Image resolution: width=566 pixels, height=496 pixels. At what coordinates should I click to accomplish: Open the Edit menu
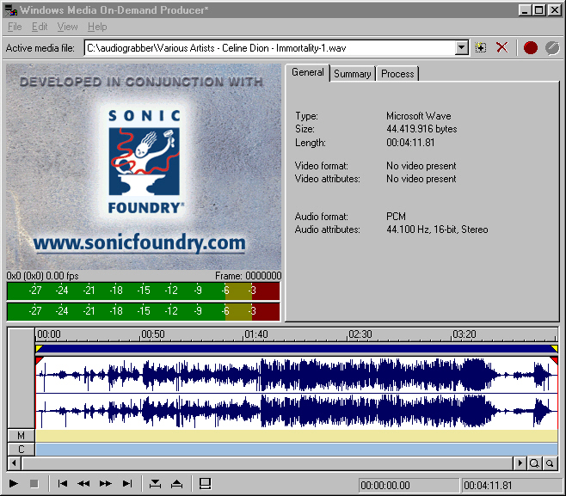click(x=40, y=27)
